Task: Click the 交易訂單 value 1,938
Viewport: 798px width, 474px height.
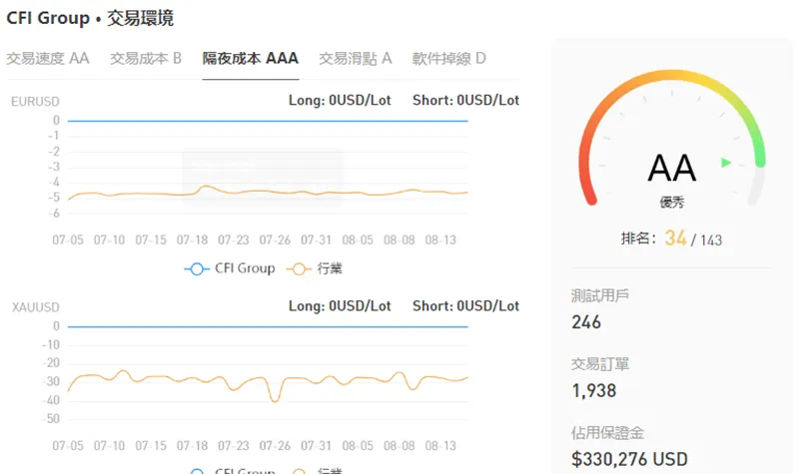Action: click(x=594, y=390)
